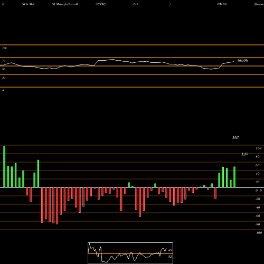
Task: Click the 'SI & MR' header text
Action: (28, 4)
